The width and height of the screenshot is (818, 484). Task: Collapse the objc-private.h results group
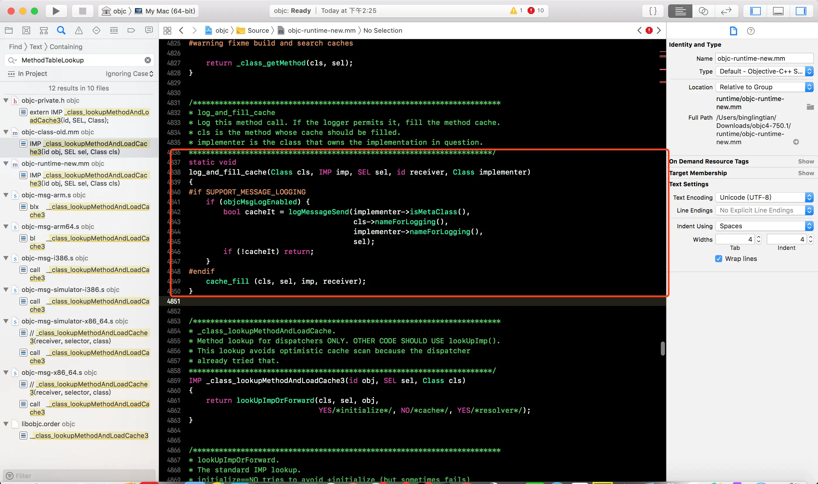tap(6, 100)
